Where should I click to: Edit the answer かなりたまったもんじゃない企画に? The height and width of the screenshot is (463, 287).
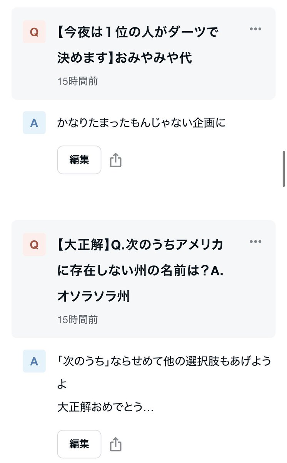(79, 160)
